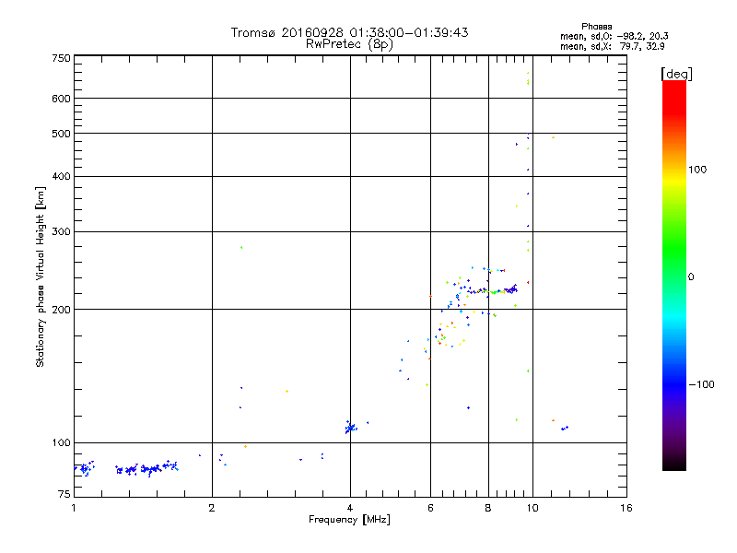
Task: Click the rainbow phase colorbar
Action: pyautogui.click(x=674, y=275)
